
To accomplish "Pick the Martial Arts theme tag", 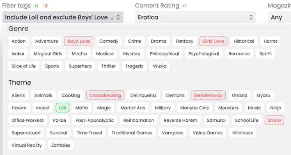I will pyautogui.click(x=133, y=108).
